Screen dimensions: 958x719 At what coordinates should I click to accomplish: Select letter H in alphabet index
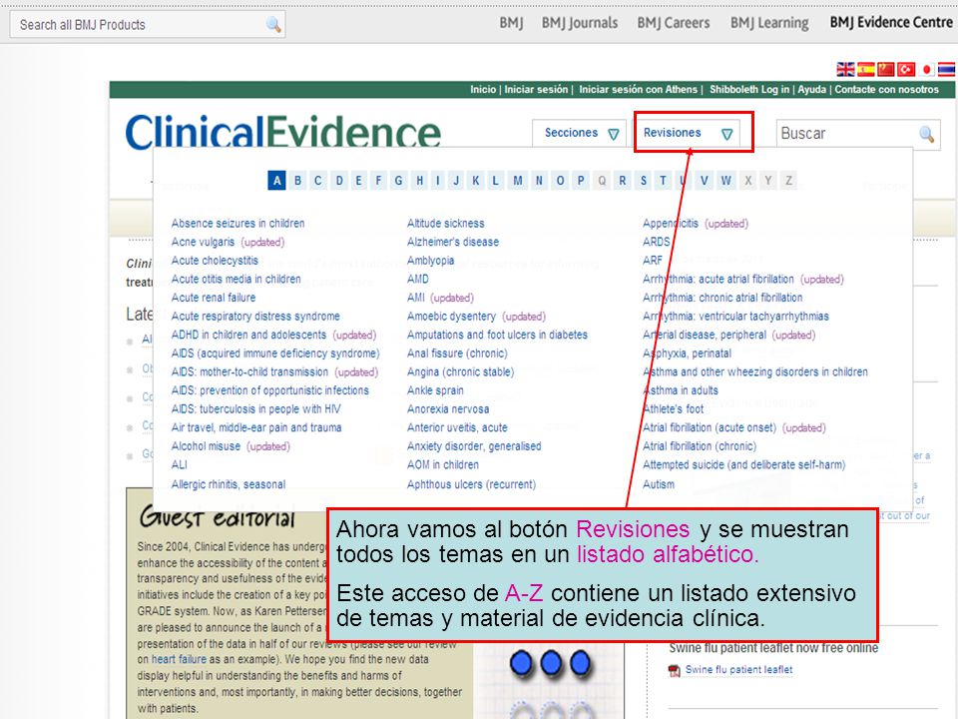(x=419, y=181)
